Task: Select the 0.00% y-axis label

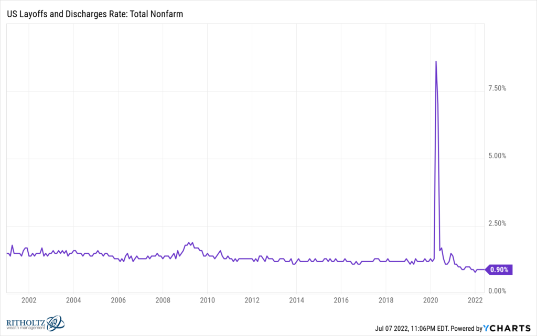Action: [x=496, y=291]
